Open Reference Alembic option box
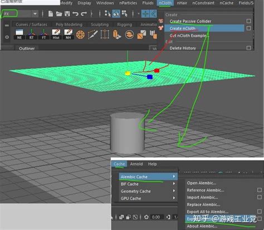Image resolution: width=264 pixels, height=230 pixels. pyautogui.click(x=260, y=190)
